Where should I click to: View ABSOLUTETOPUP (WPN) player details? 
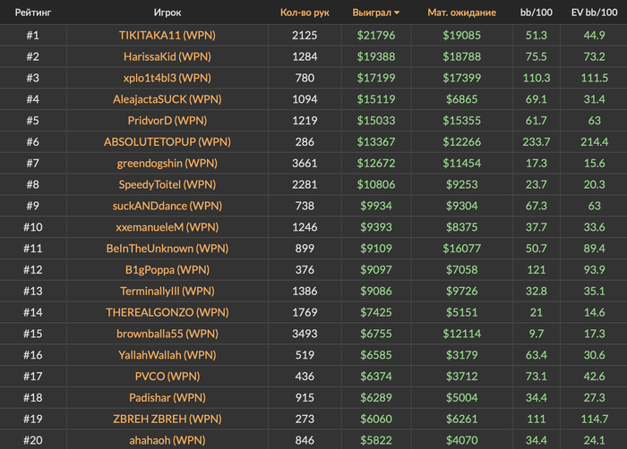pos(167,142)
